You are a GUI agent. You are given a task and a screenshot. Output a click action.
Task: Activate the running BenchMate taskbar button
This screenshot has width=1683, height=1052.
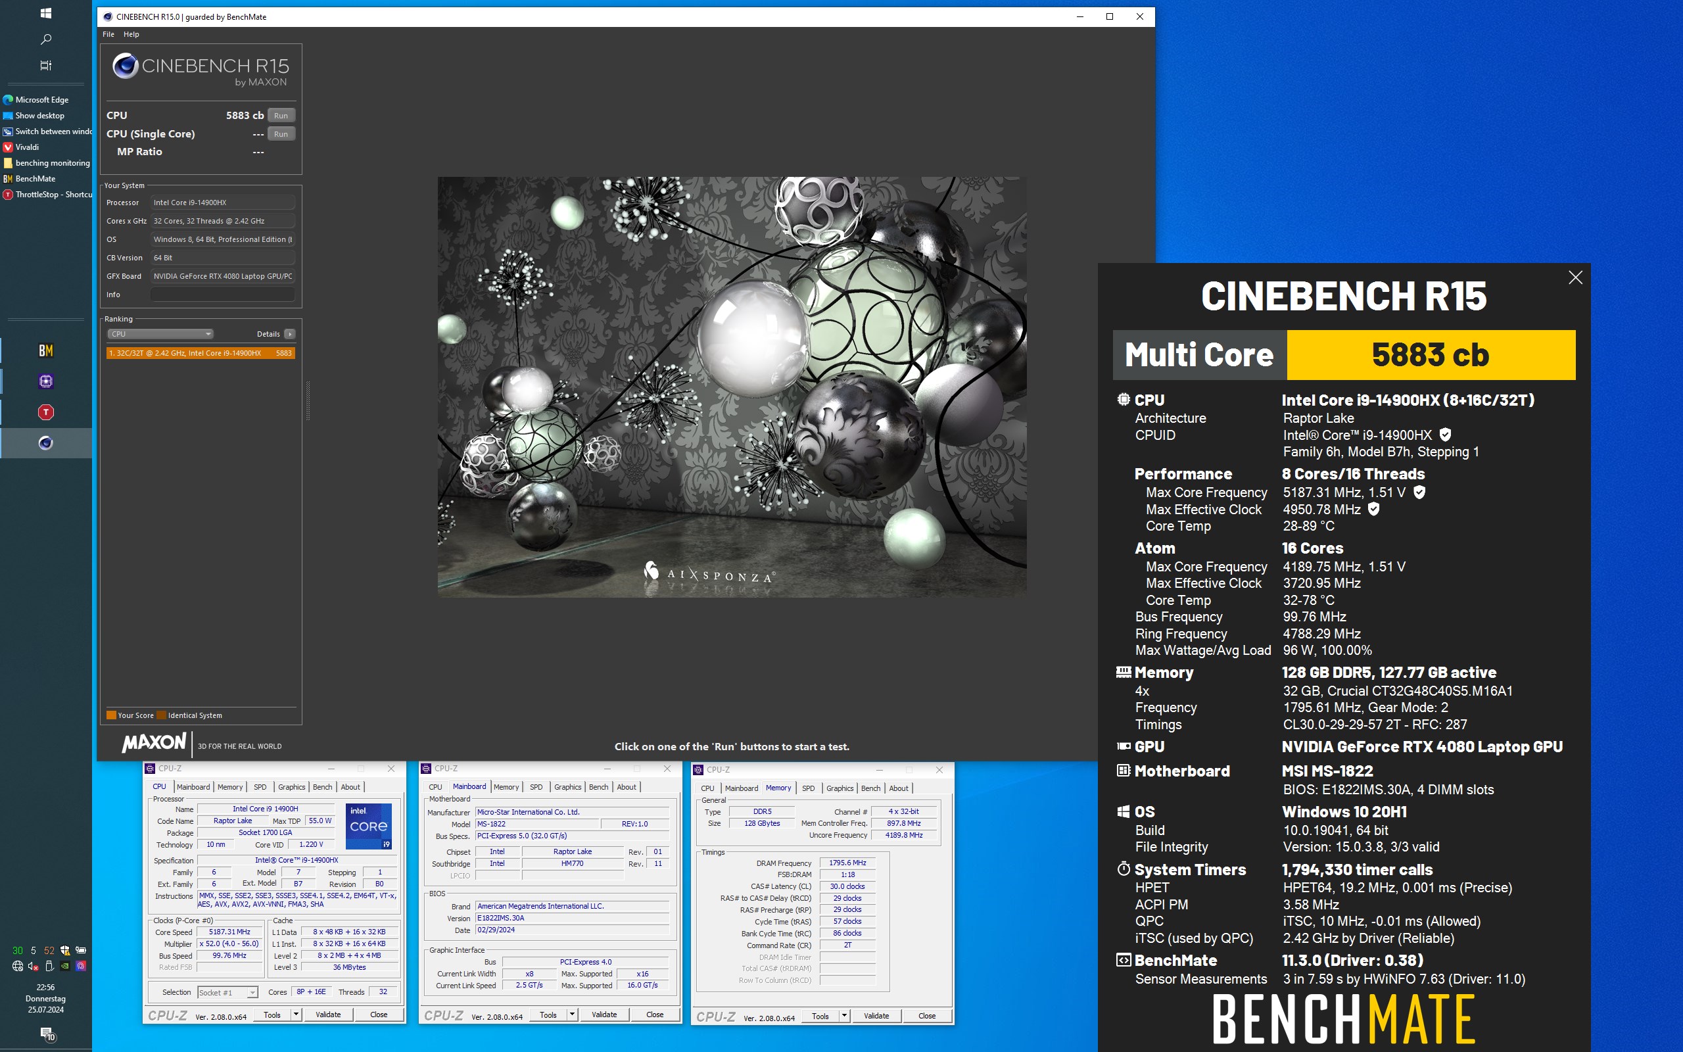tap(46, 350)
